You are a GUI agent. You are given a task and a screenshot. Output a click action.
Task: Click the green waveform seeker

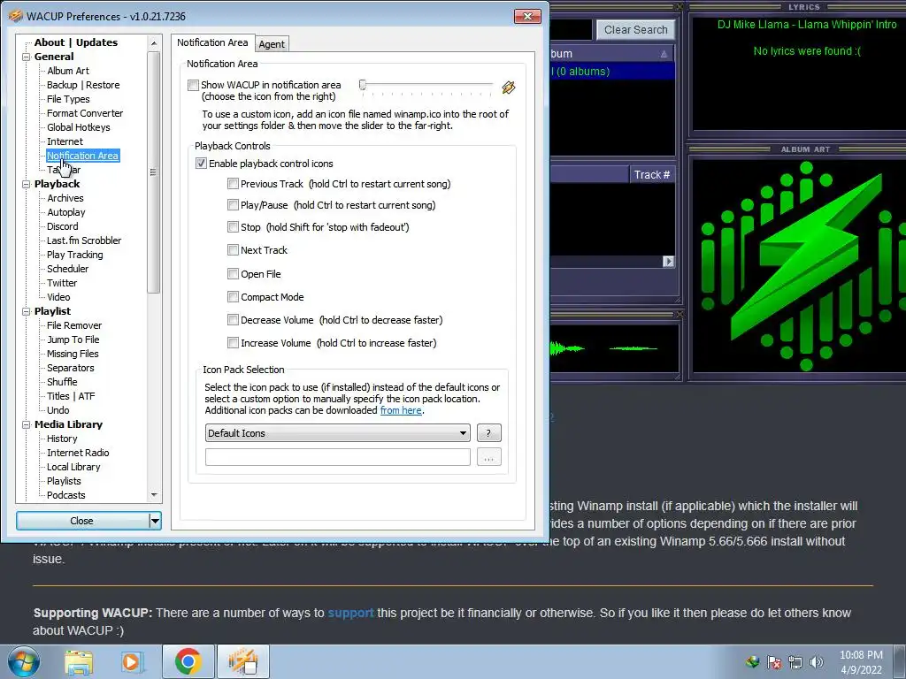coord(614,348)
